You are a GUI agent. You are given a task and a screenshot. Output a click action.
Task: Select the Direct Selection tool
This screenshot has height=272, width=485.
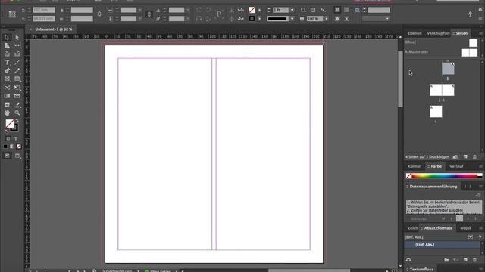point(17,37)
